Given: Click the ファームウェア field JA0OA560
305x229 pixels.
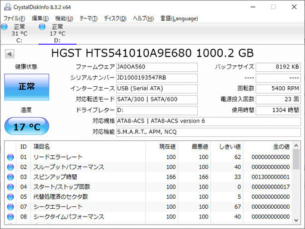Looking at the screenshot, I should click(x=157, y=67).
